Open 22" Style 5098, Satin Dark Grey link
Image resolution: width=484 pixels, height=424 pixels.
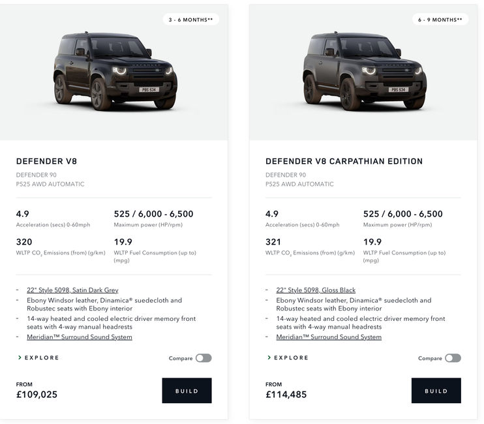tap(72, 290)
